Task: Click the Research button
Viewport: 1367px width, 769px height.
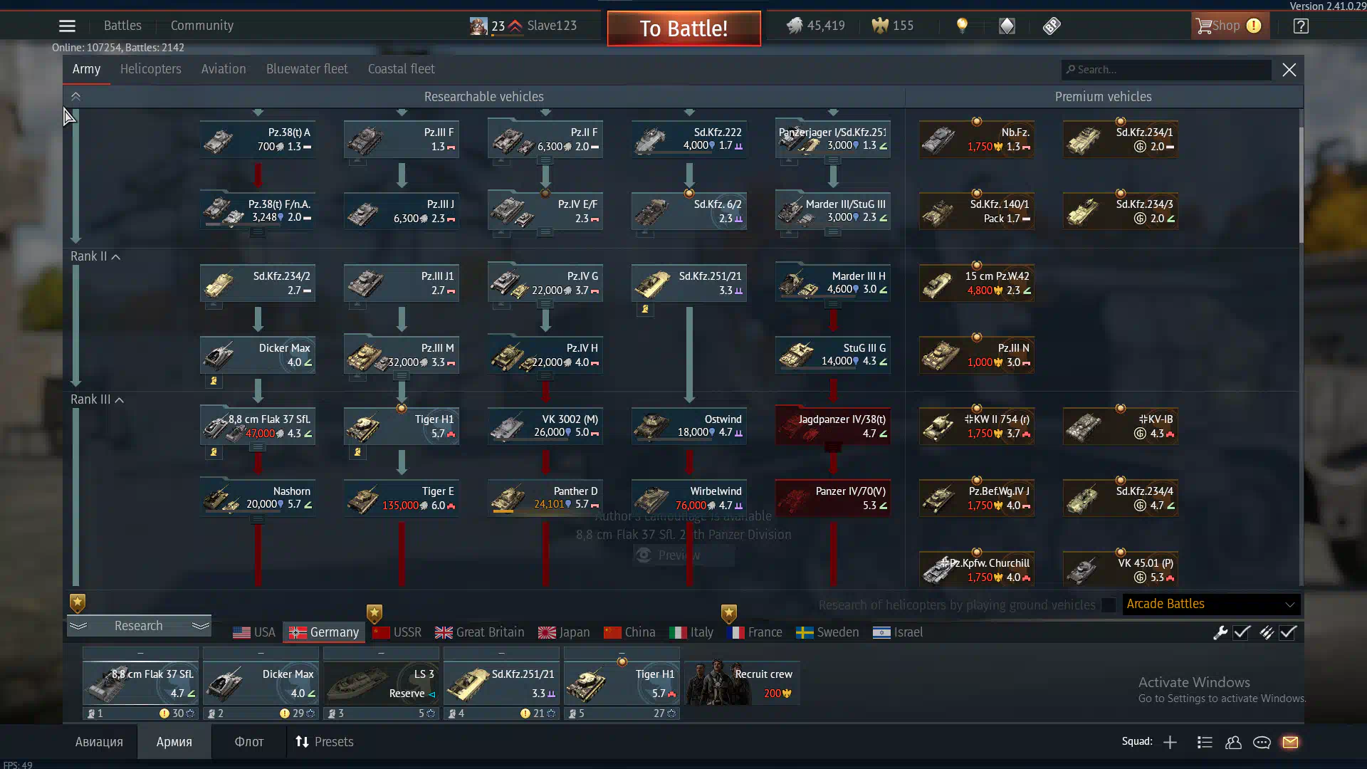Action: pyautogui.click(x=139, y=626)
